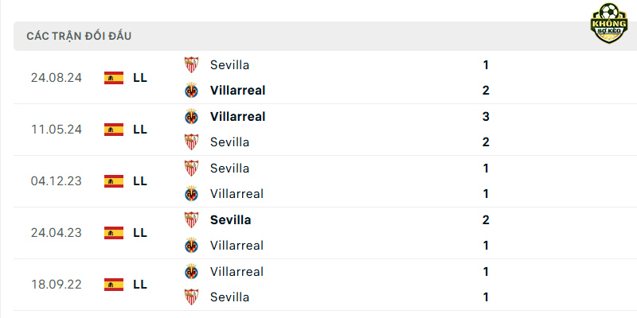Click Villarreal crest in 24.08.24 match
Image resolution: width=637 pixels, height=318 pixels.
click(x=191, y=91)
